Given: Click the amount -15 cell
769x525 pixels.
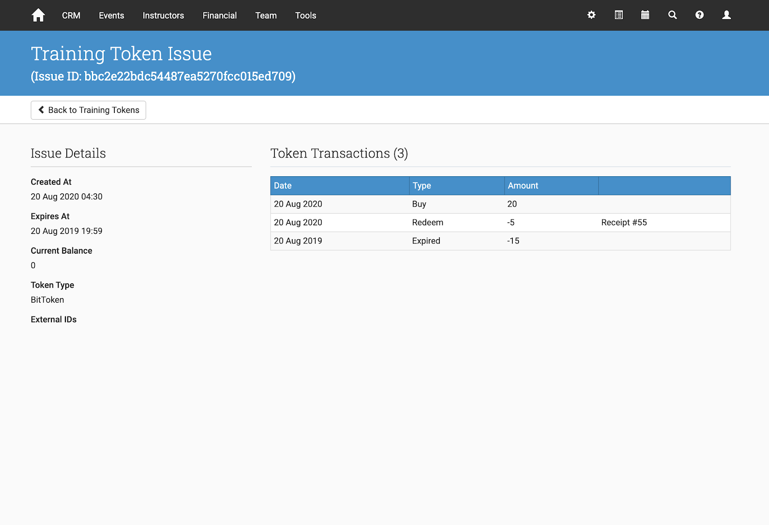Looking at the screenshot, I should coord(551,241).
